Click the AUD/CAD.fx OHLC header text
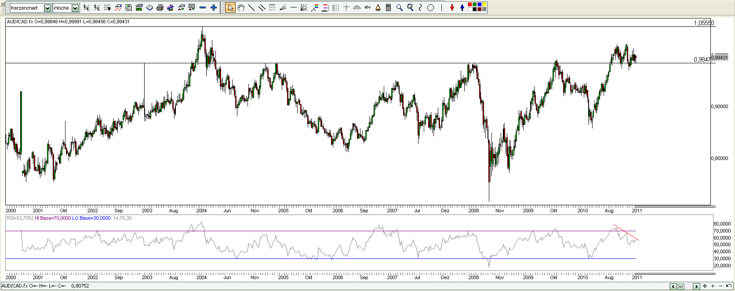735x291 pixels. pyautogui.click(x=68, y=22)
